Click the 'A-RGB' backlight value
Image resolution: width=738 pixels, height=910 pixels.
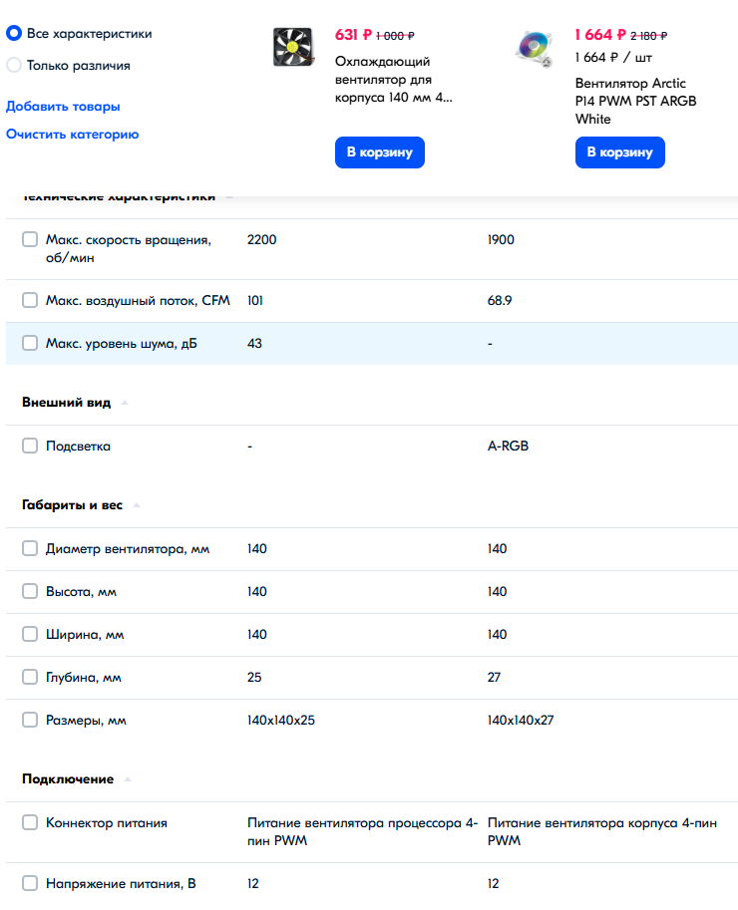pos(508,446)
